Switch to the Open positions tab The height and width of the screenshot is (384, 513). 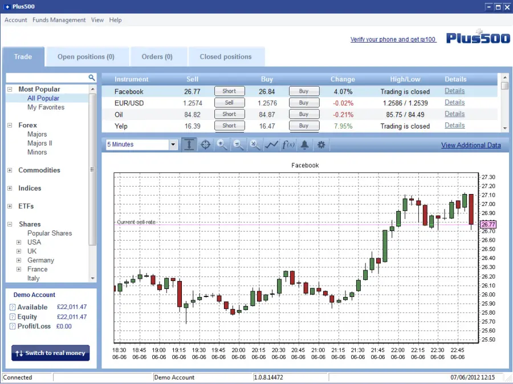tap(87, 56)
